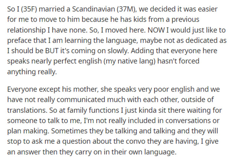Viewport: 232px width, 160px height.
Task: Click the word "relationship"
Action: pos(26,31)
